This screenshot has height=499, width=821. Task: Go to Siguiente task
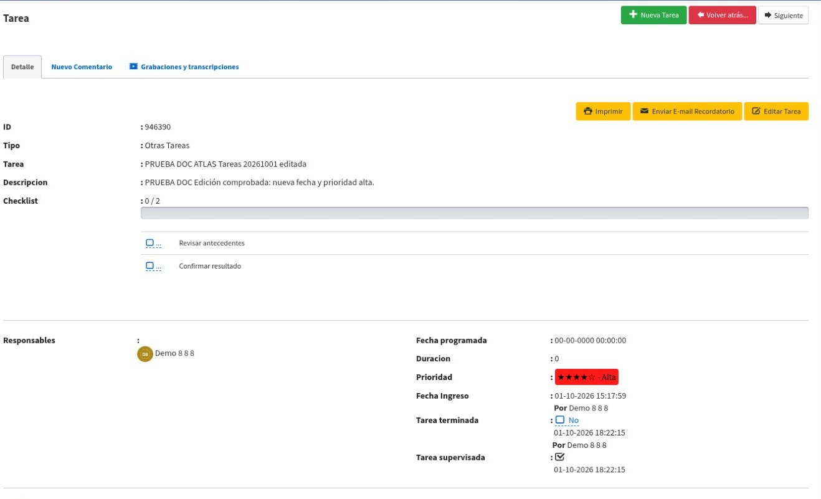[x=784, y=15]
